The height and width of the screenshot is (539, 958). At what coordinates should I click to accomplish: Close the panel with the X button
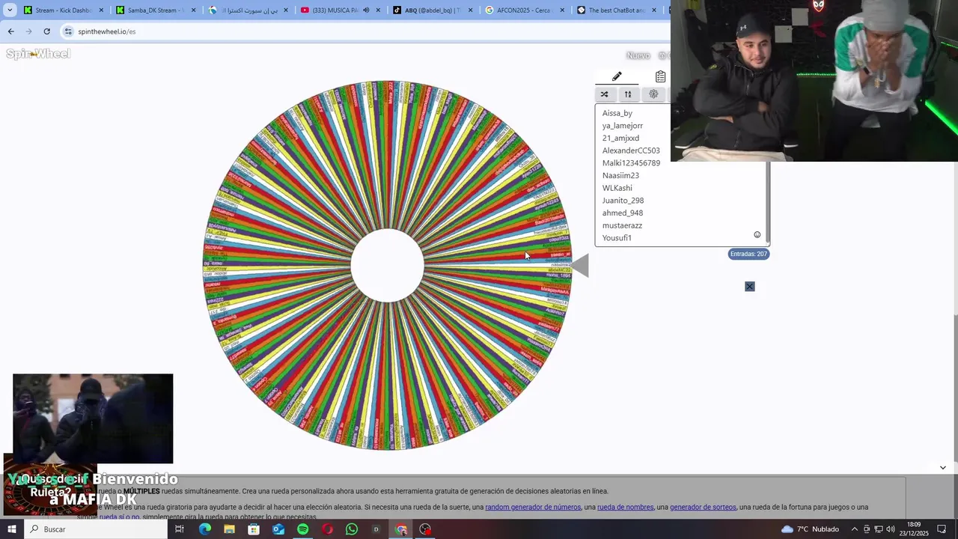[x=749, y=287]
